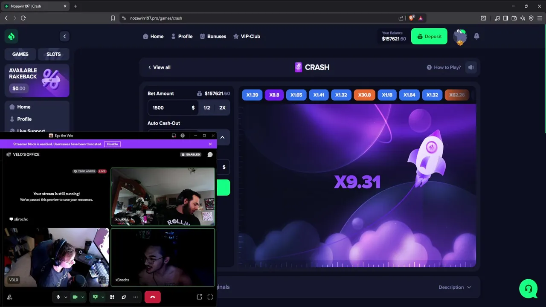Open Brave Playlist music note icon
This screenshot has width=546, height=307.
pyautogui.click(x=497, y=18)
